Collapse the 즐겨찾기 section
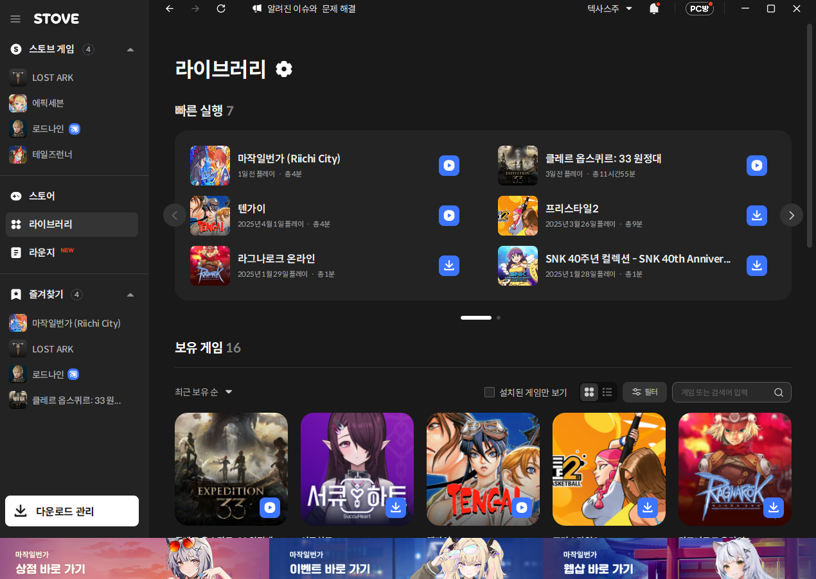Screen dimensions: 816x579 click(130, 295)
